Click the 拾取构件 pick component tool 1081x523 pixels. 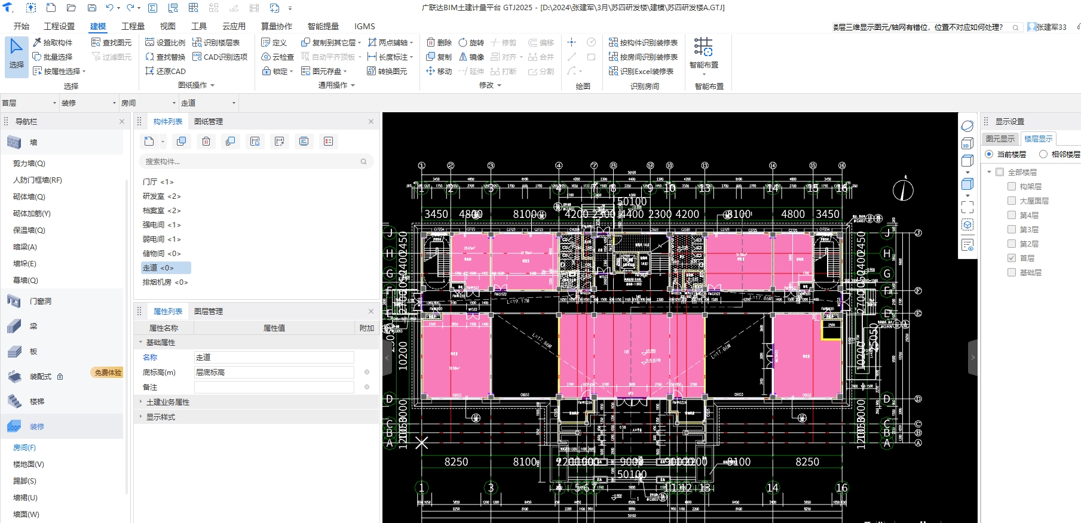(53, 42)
